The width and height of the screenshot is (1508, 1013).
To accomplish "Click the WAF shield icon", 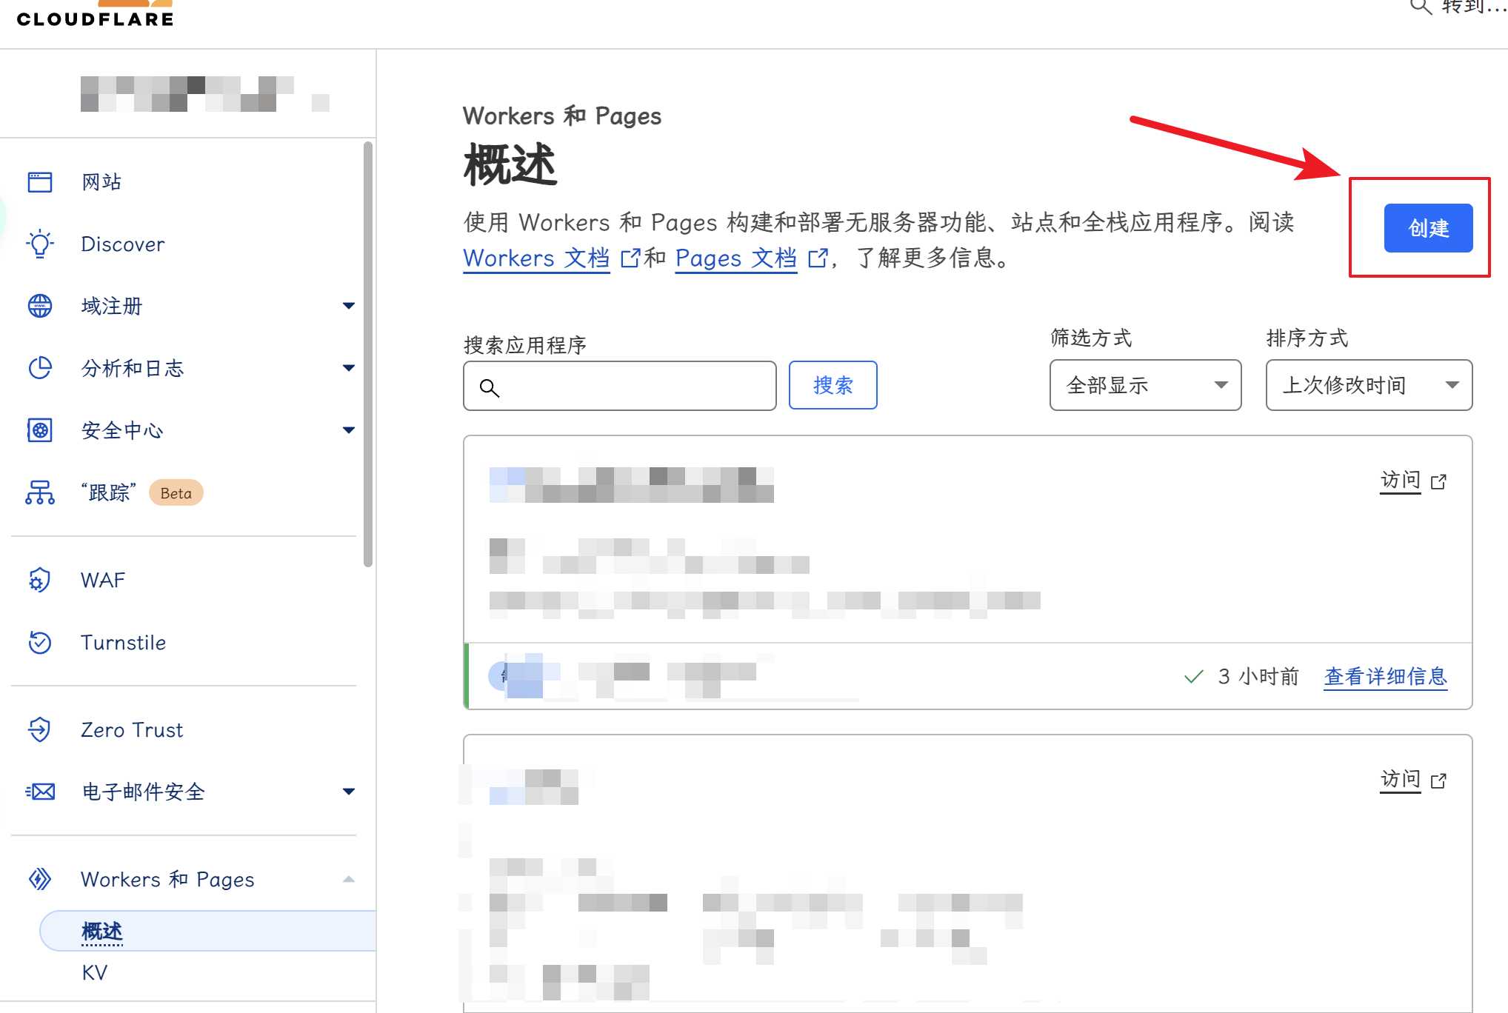I will pos(40,580).
